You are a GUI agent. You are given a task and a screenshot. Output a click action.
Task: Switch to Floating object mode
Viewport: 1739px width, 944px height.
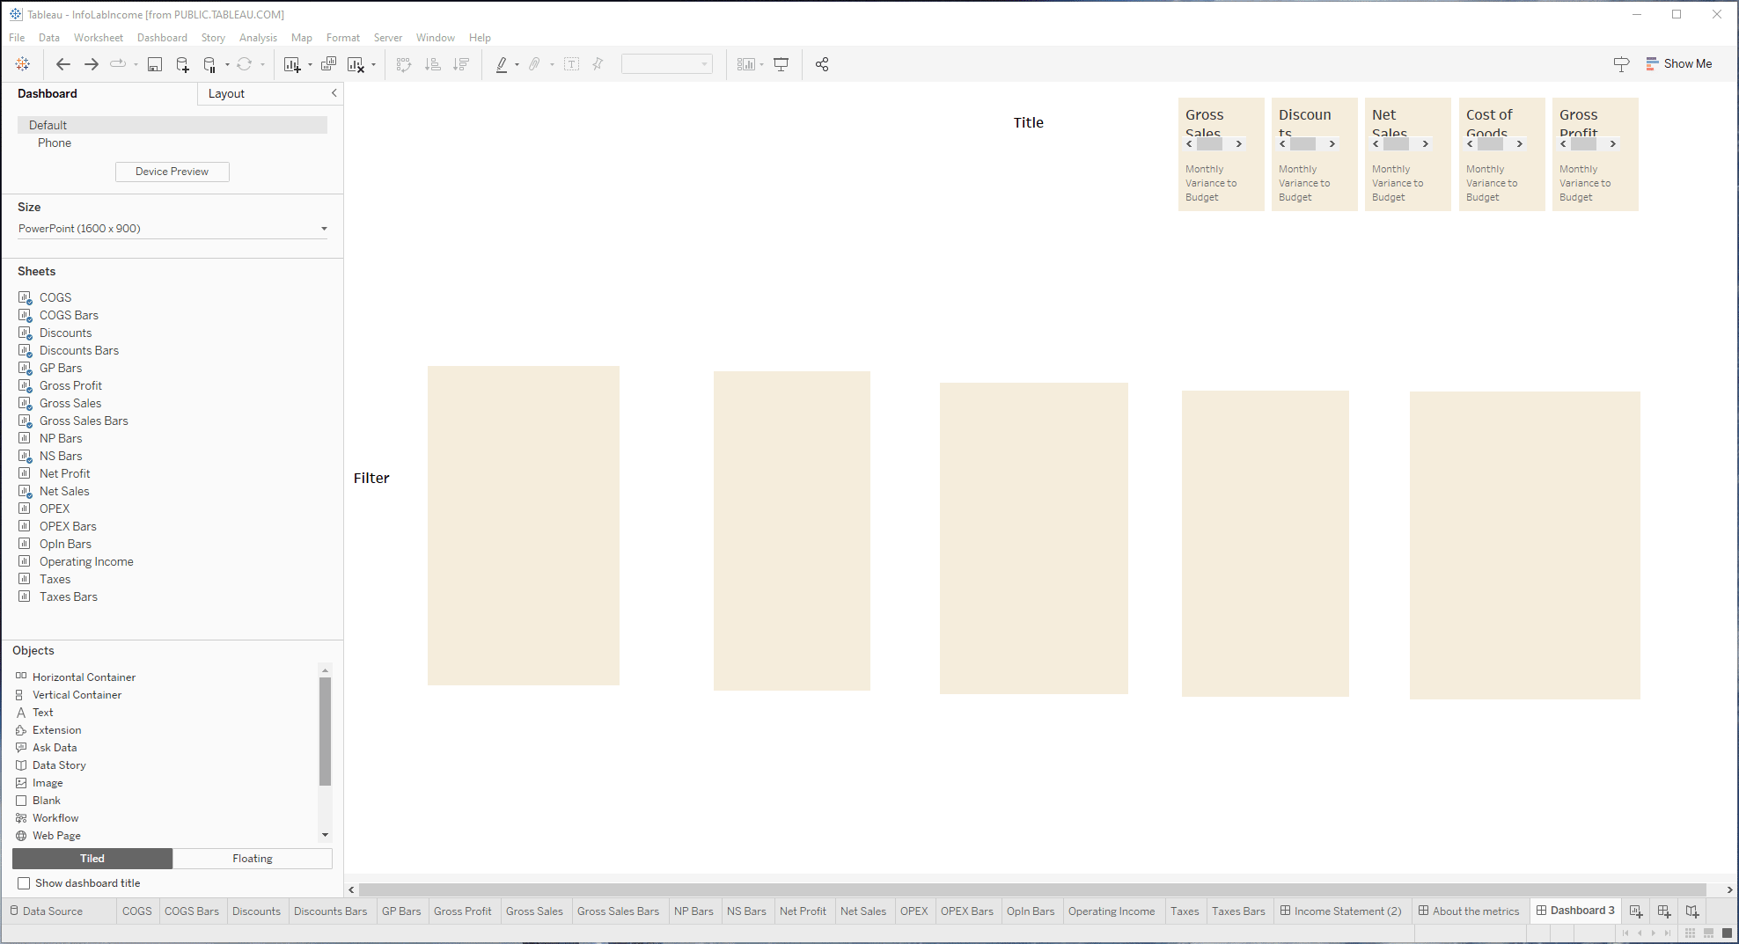click(x=253, y=859)
